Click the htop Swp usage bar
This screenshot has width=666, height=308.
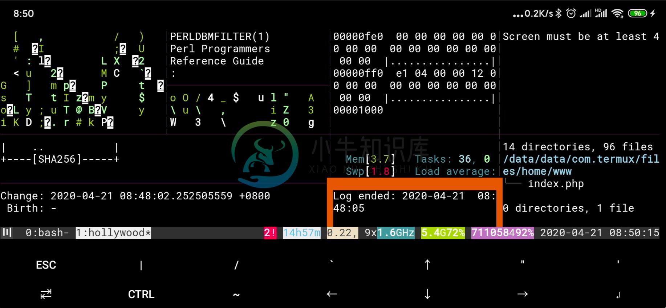point(370,171)
